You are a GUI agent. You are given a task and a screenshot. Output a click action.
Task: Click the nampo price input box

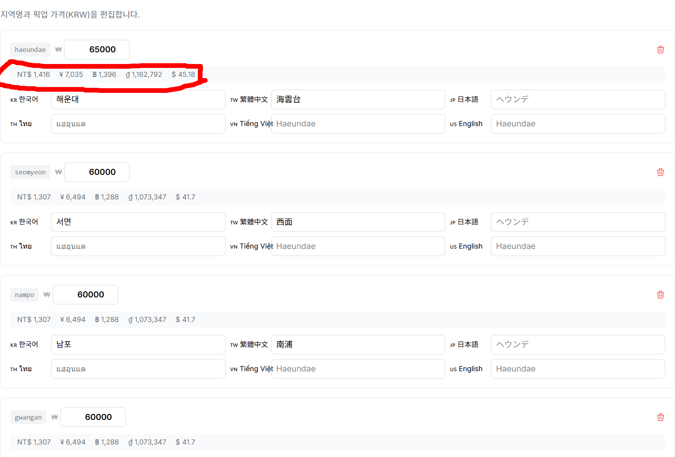tap(85, 295)
